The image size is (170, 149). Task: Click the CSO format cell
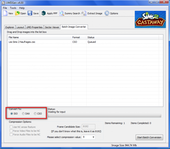75,42
